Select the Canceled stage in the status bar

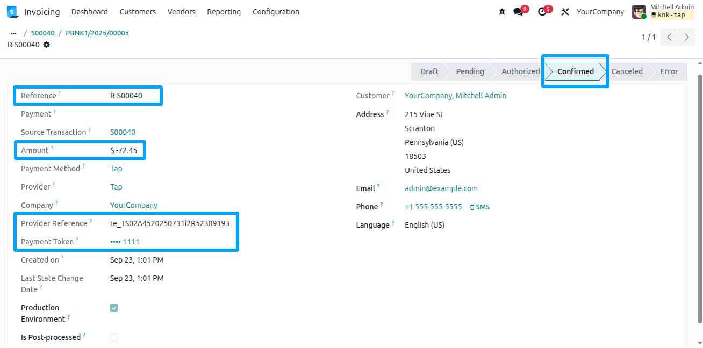(x=627, y=71)
